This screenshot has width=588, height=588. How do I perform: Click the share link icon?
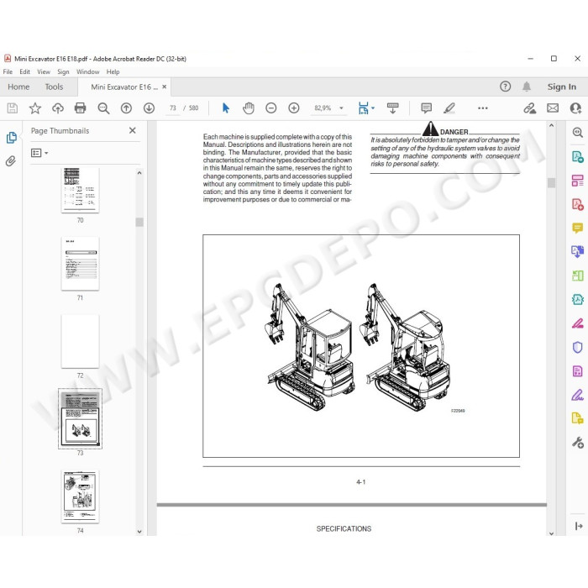pos(529,108)
